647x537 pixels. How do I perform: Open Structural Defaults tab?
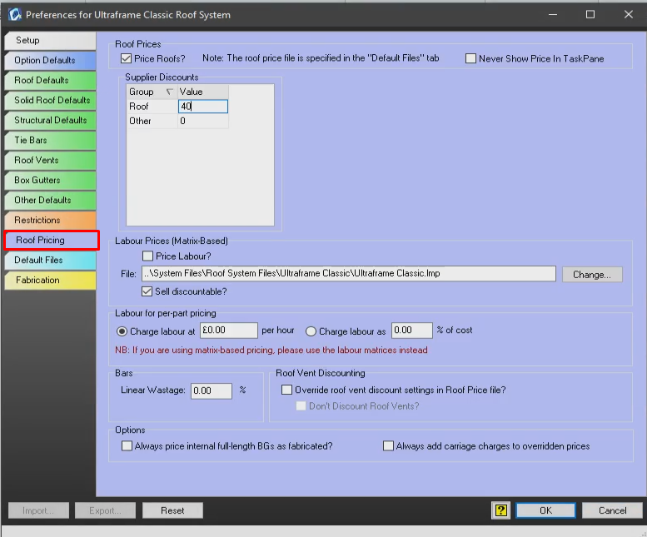(50, 120)
